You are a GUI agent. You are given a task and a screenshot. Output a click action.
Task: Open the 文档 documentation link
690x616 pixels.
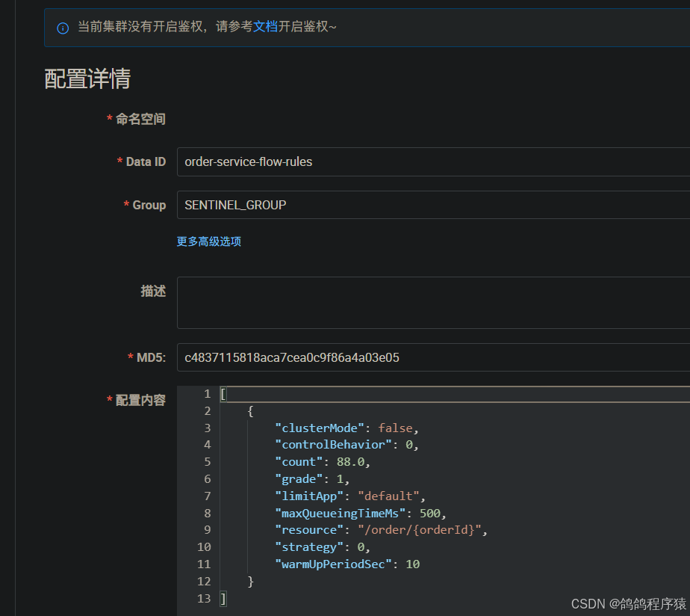pyautogui.click(x=265, y=26)
